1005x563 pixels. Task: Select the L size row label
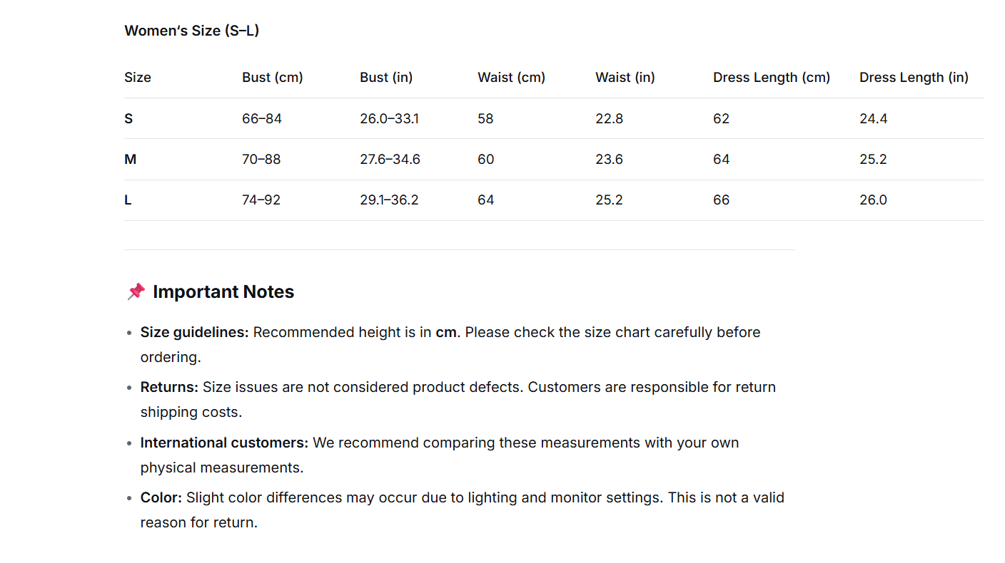click(x=128, y=200)
